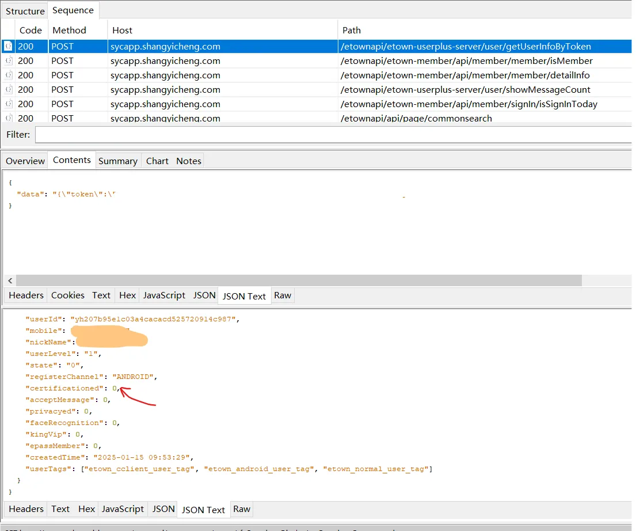Show response Headers tab at bottom
The image size is (644, 531).
(x=26, y=509)
